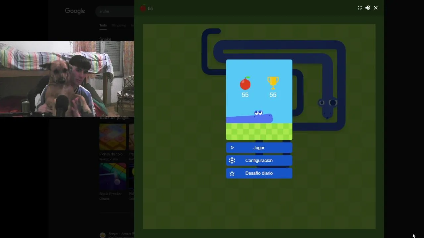The image size is (424, 238).
Task: Click the Google logo in the background page
Action: pos(75,11)
